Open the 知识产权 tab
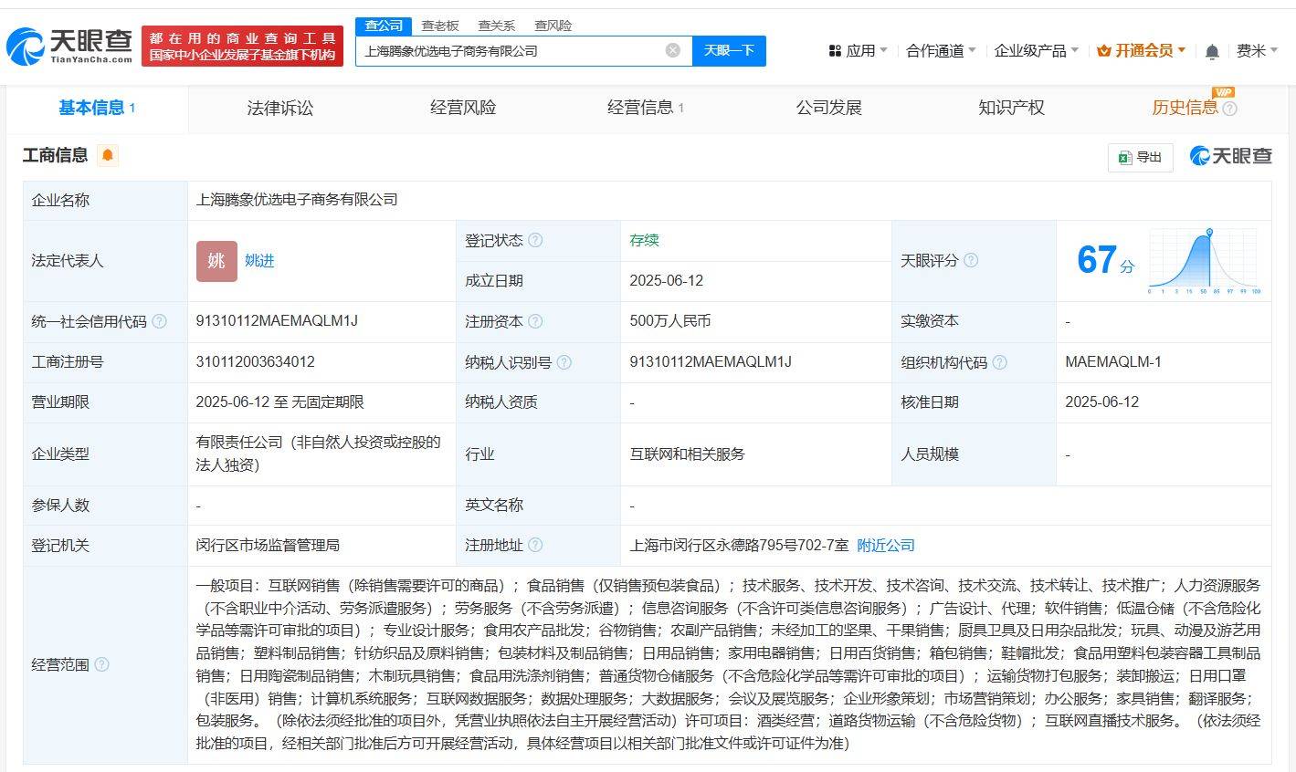Viewport: 1296px width, 772px height. click(1011, 108)
